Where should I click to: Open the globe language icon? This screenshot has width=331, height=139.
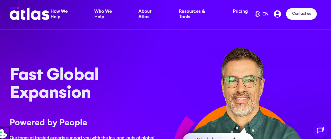(x=257, y=14)
